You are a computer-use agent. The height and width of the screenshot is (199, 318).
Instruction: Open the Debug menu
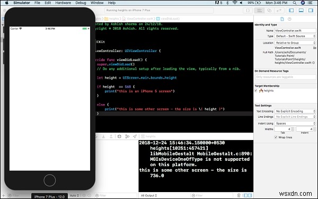pyautogui.click(x=81, y=3)
